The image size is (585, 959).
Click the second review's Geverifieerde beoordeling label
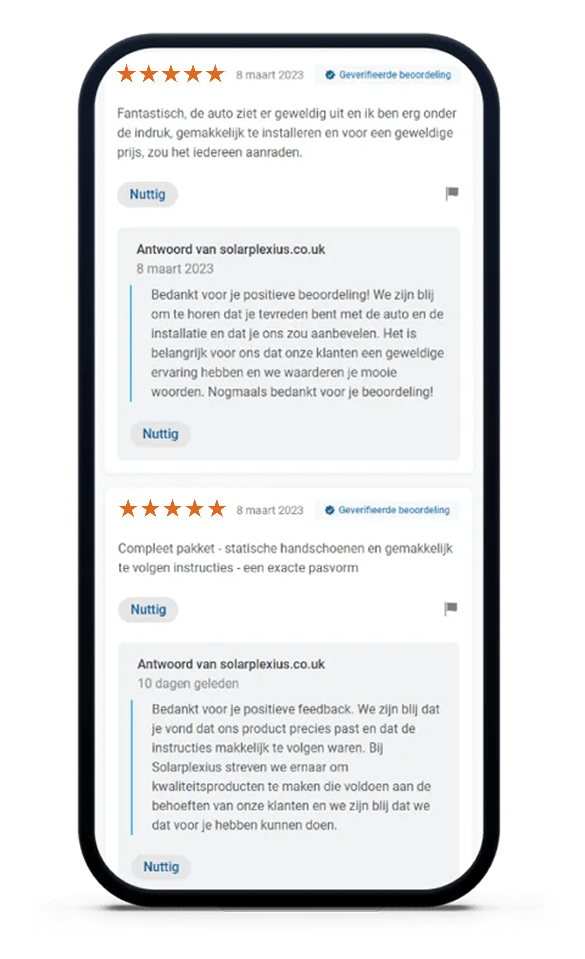coord(394,510)
